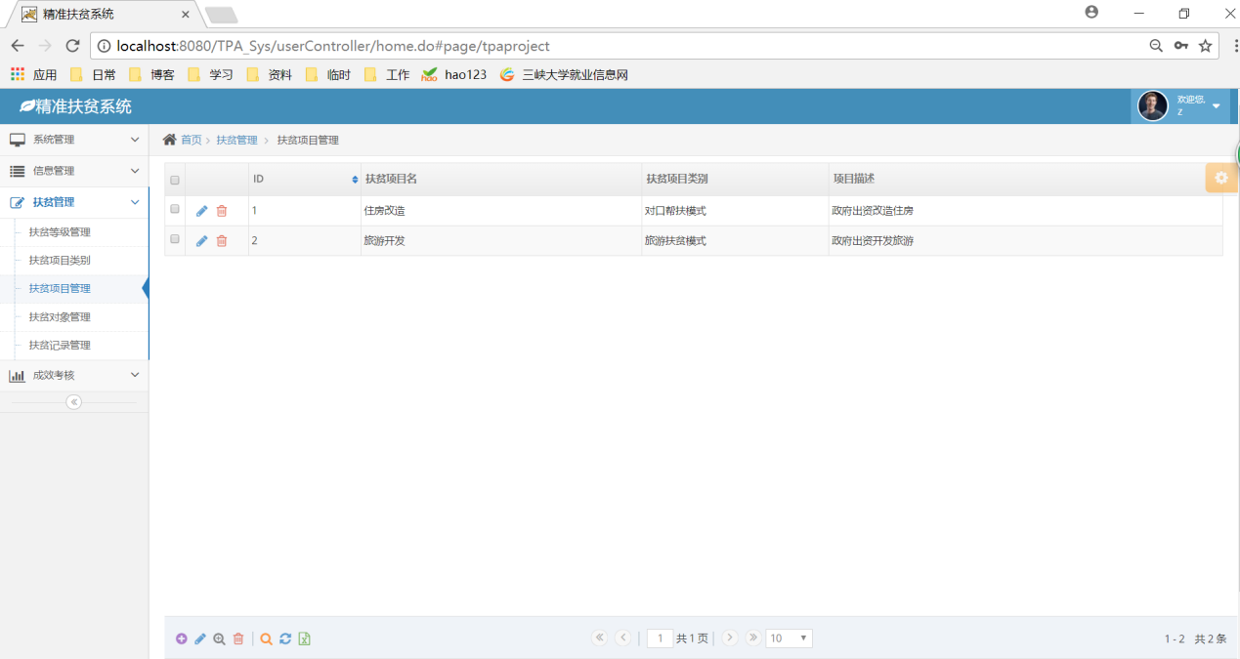1240x659 pixels.
Task: Open the 博客 bookmark folder
Action: 151,74
